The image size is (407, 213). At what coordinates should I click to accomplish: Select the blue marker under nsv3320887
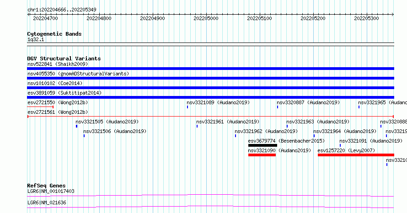tap(278, 107)
